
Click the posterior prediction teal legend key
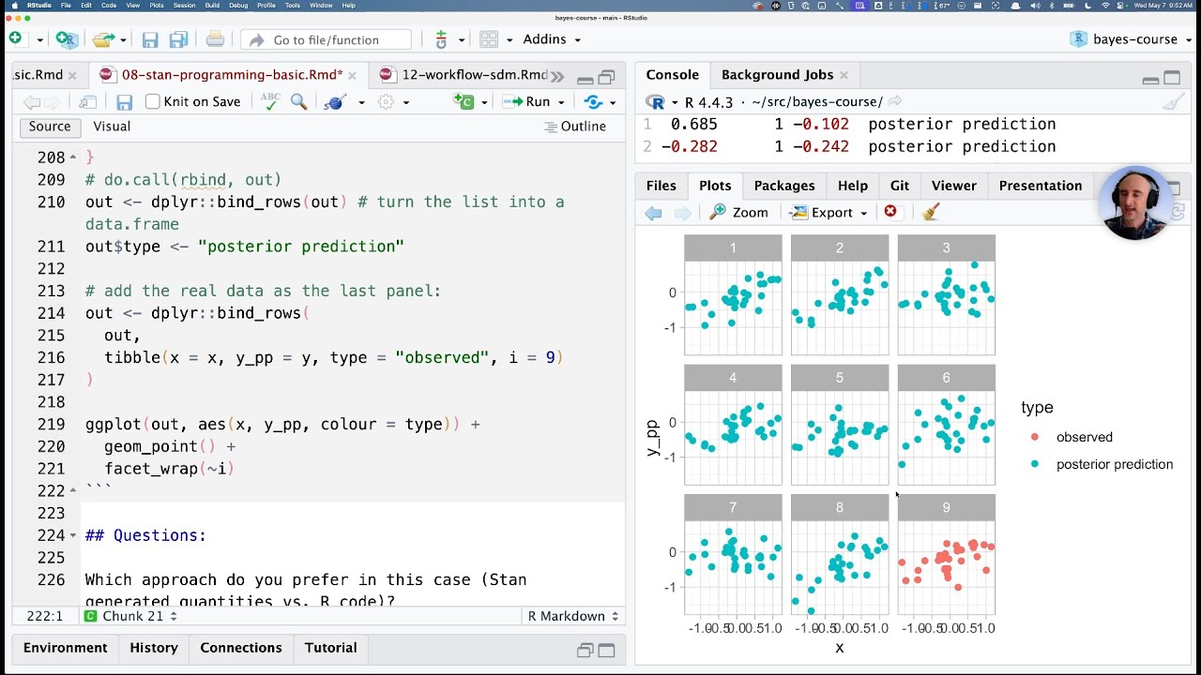tap(1035, 464)
